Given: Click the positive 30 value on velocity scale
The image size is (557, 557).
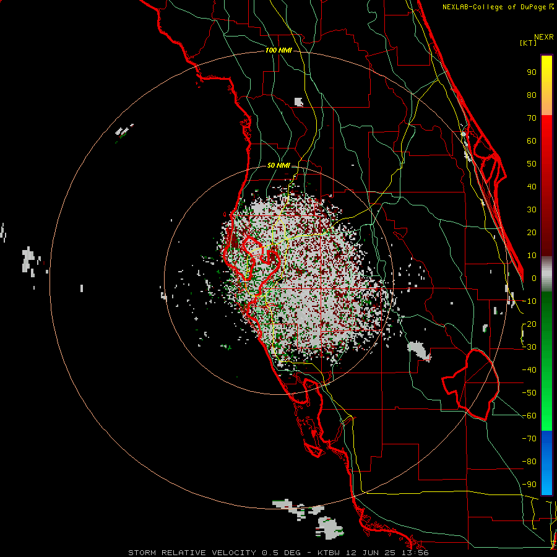Looking at the screenshot, I should pos(532,210).
